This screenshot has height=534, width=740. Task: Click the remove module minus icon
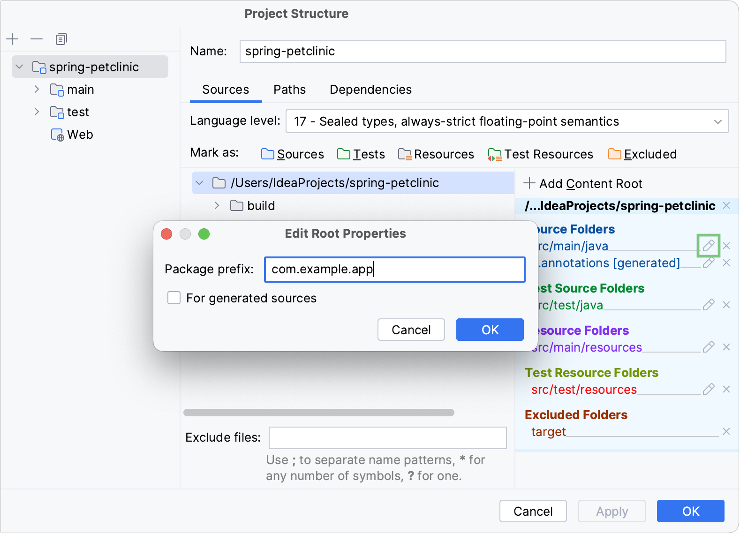pos(37,39)
